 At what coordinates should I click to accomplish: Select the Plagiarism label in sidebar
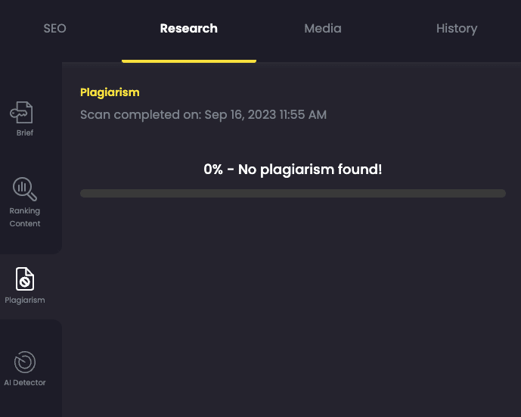point(25,300)
